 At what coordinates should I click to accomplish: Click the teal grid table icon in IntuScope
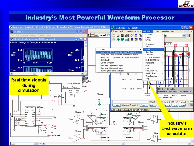coord(126,39)
